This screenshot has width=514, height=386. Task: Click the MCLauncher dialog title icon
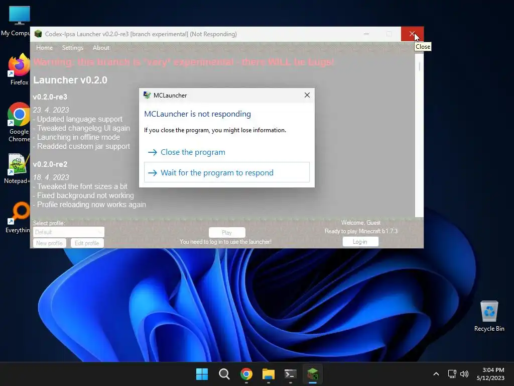tap(147, 95)
